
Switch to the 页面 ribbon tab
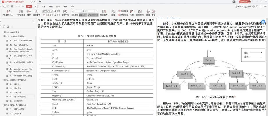coord(58,6)
